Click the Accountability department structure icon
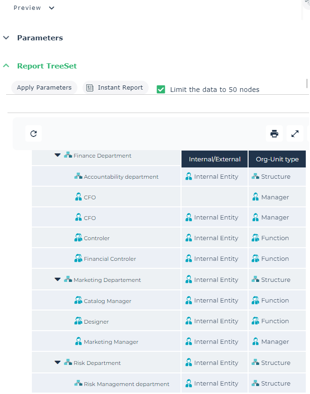This screenshot has height=394, width=310. 78,176
